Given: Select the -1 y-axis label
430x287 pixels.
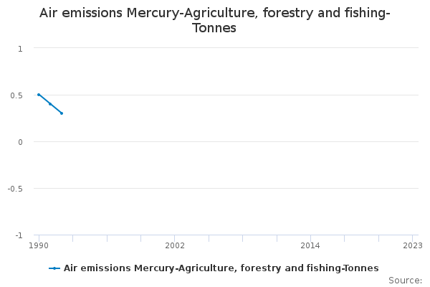Looking at the screenshot, I should click(x=19, y=235).
